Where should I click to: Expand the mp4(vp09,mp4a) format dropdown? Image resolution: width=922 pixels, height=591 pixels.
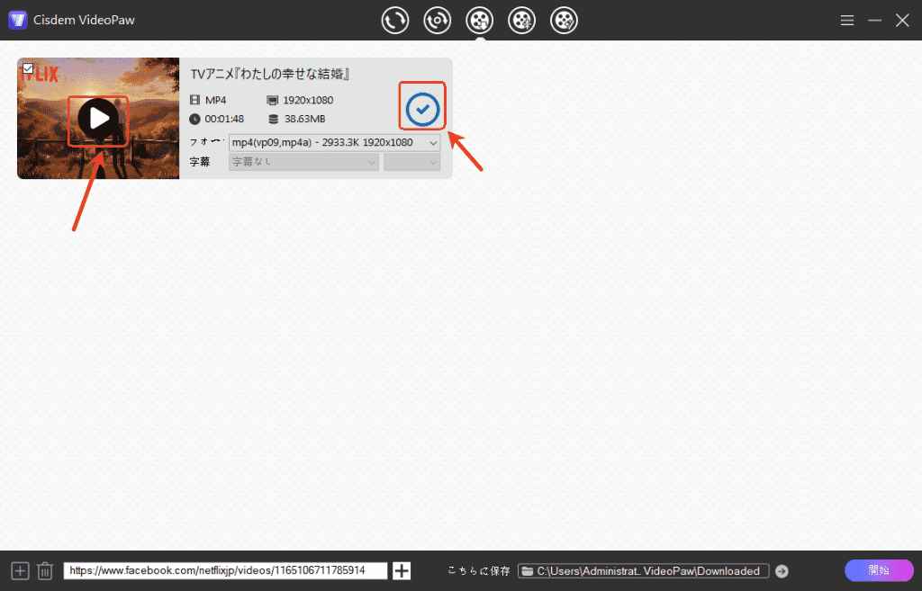[x=335, y=143]
